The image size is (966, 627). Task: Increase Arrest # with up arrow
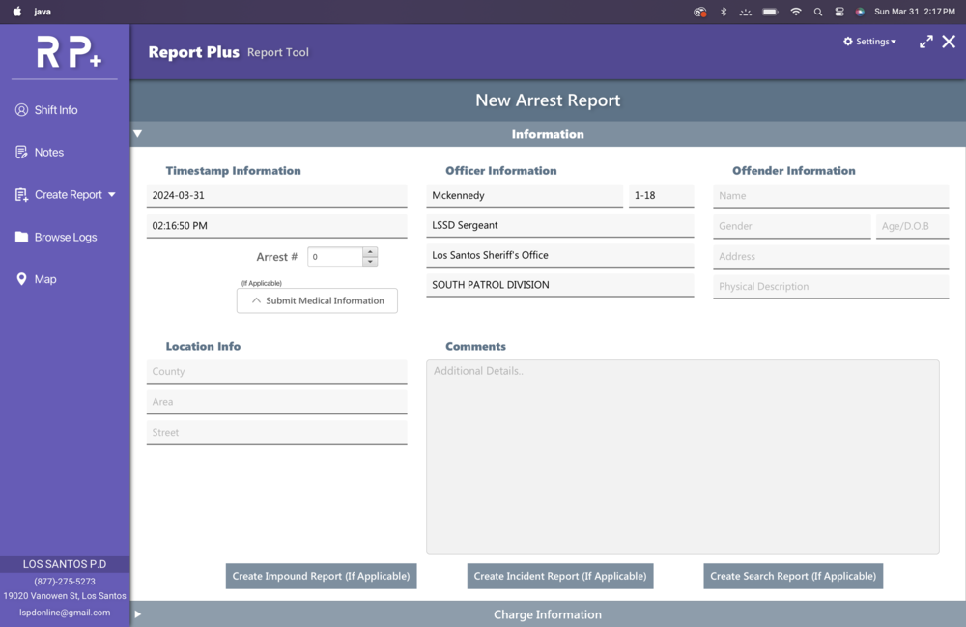coord(370,252)
